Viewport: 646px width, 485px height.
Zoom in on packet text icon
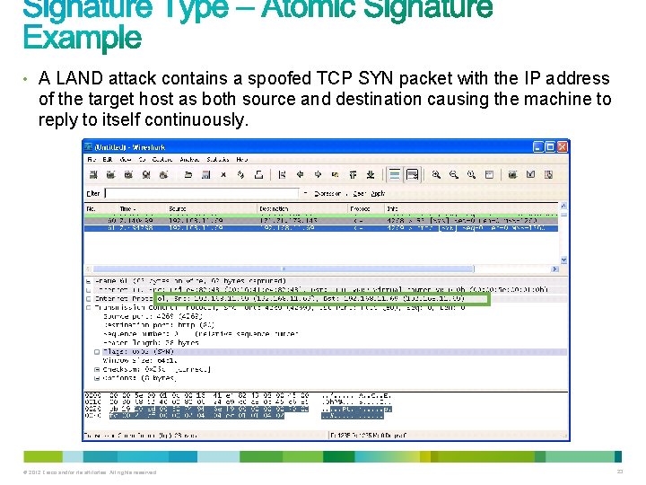436,175
